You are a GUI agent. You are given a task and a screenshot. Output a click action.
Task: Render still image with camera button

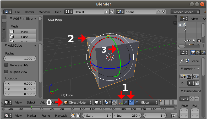183,77
